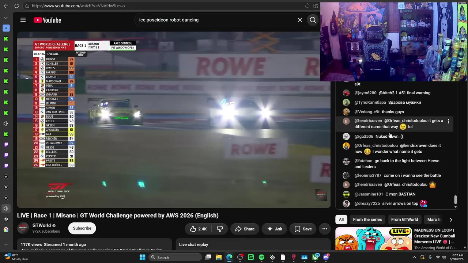Open a new tab with the plus button

pyautogui.click(x=6, y=244)
